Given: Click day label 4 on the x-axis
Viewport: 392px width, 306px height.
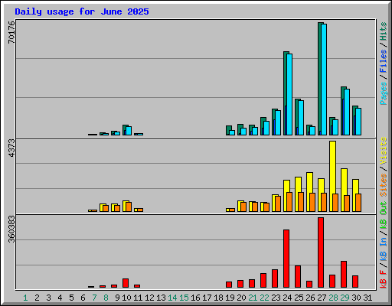Looking at the screenshot, I should pyautogui.click(x=60, y=298).
